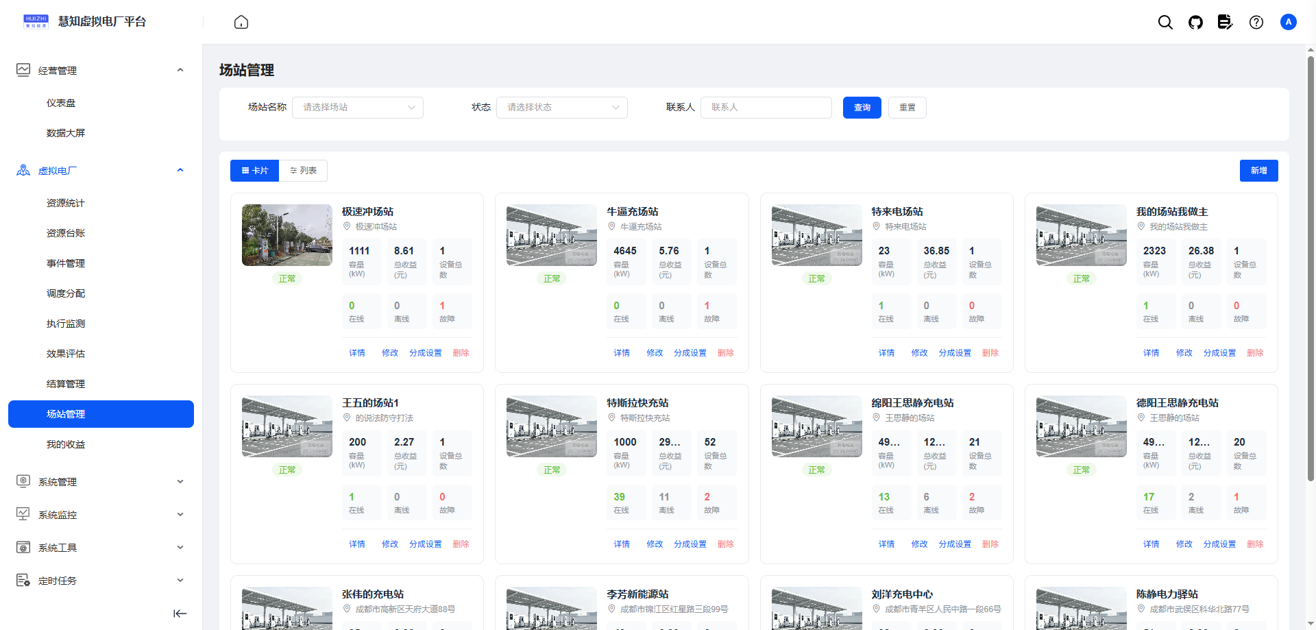Expand the 系统管理 menu group
The width and height of the screenshot is (1316, 630).
tap(180, 481)
